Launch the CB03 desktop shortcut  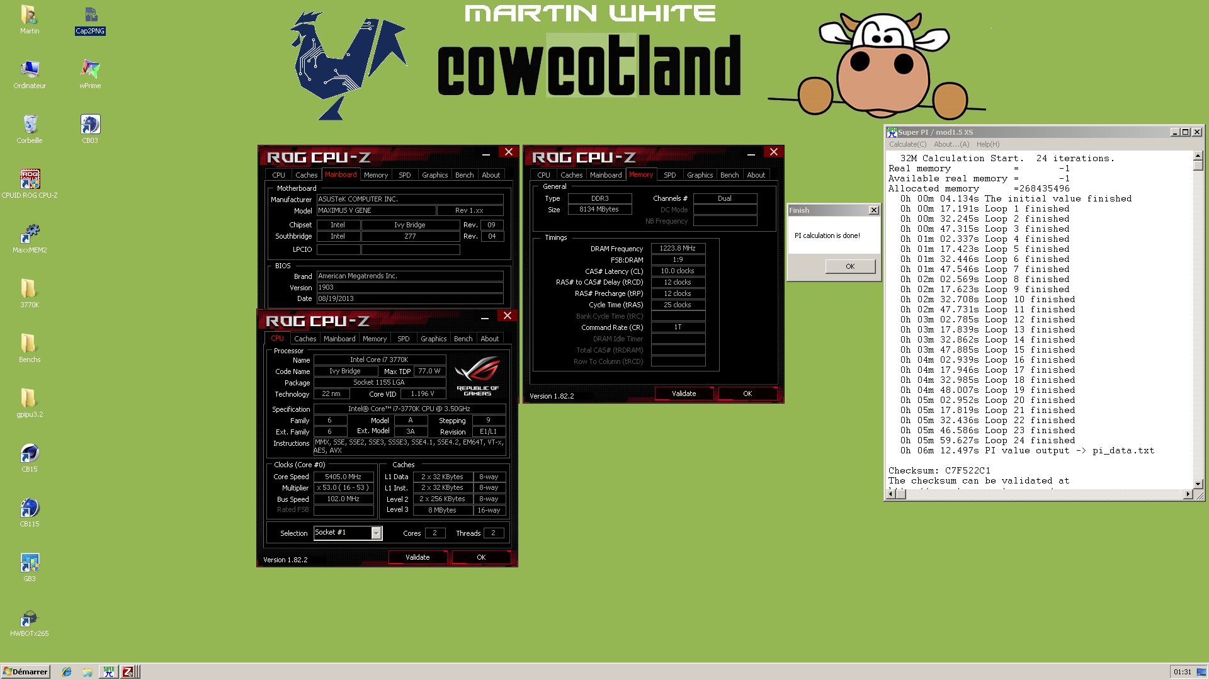coord(90,129)
